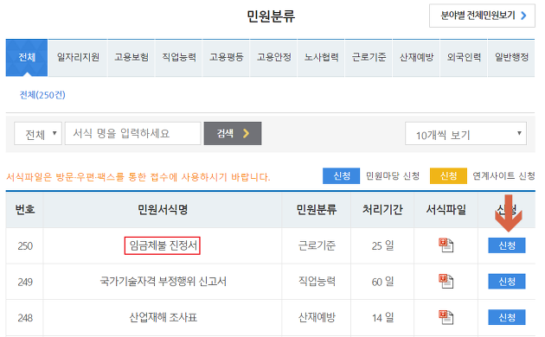
Task: Click row number 250
Action: pos(25,245)
